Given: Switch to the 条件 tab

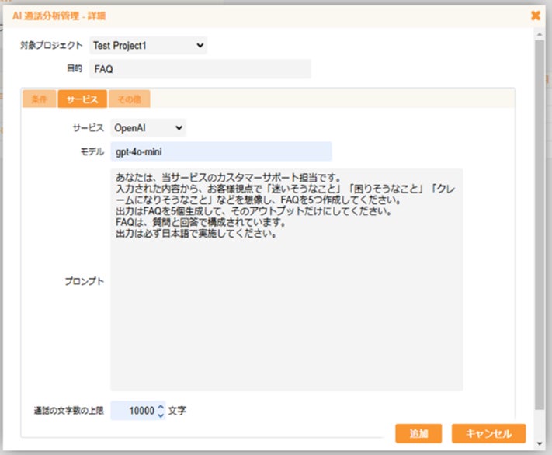Looking at the screenshot, I should tap(39, 99).
